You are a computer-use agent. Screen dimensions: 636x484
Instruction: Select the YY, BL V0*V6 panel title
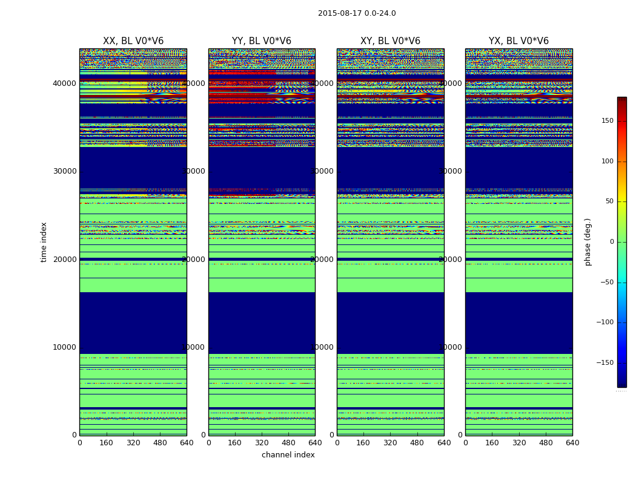point(262,41)
